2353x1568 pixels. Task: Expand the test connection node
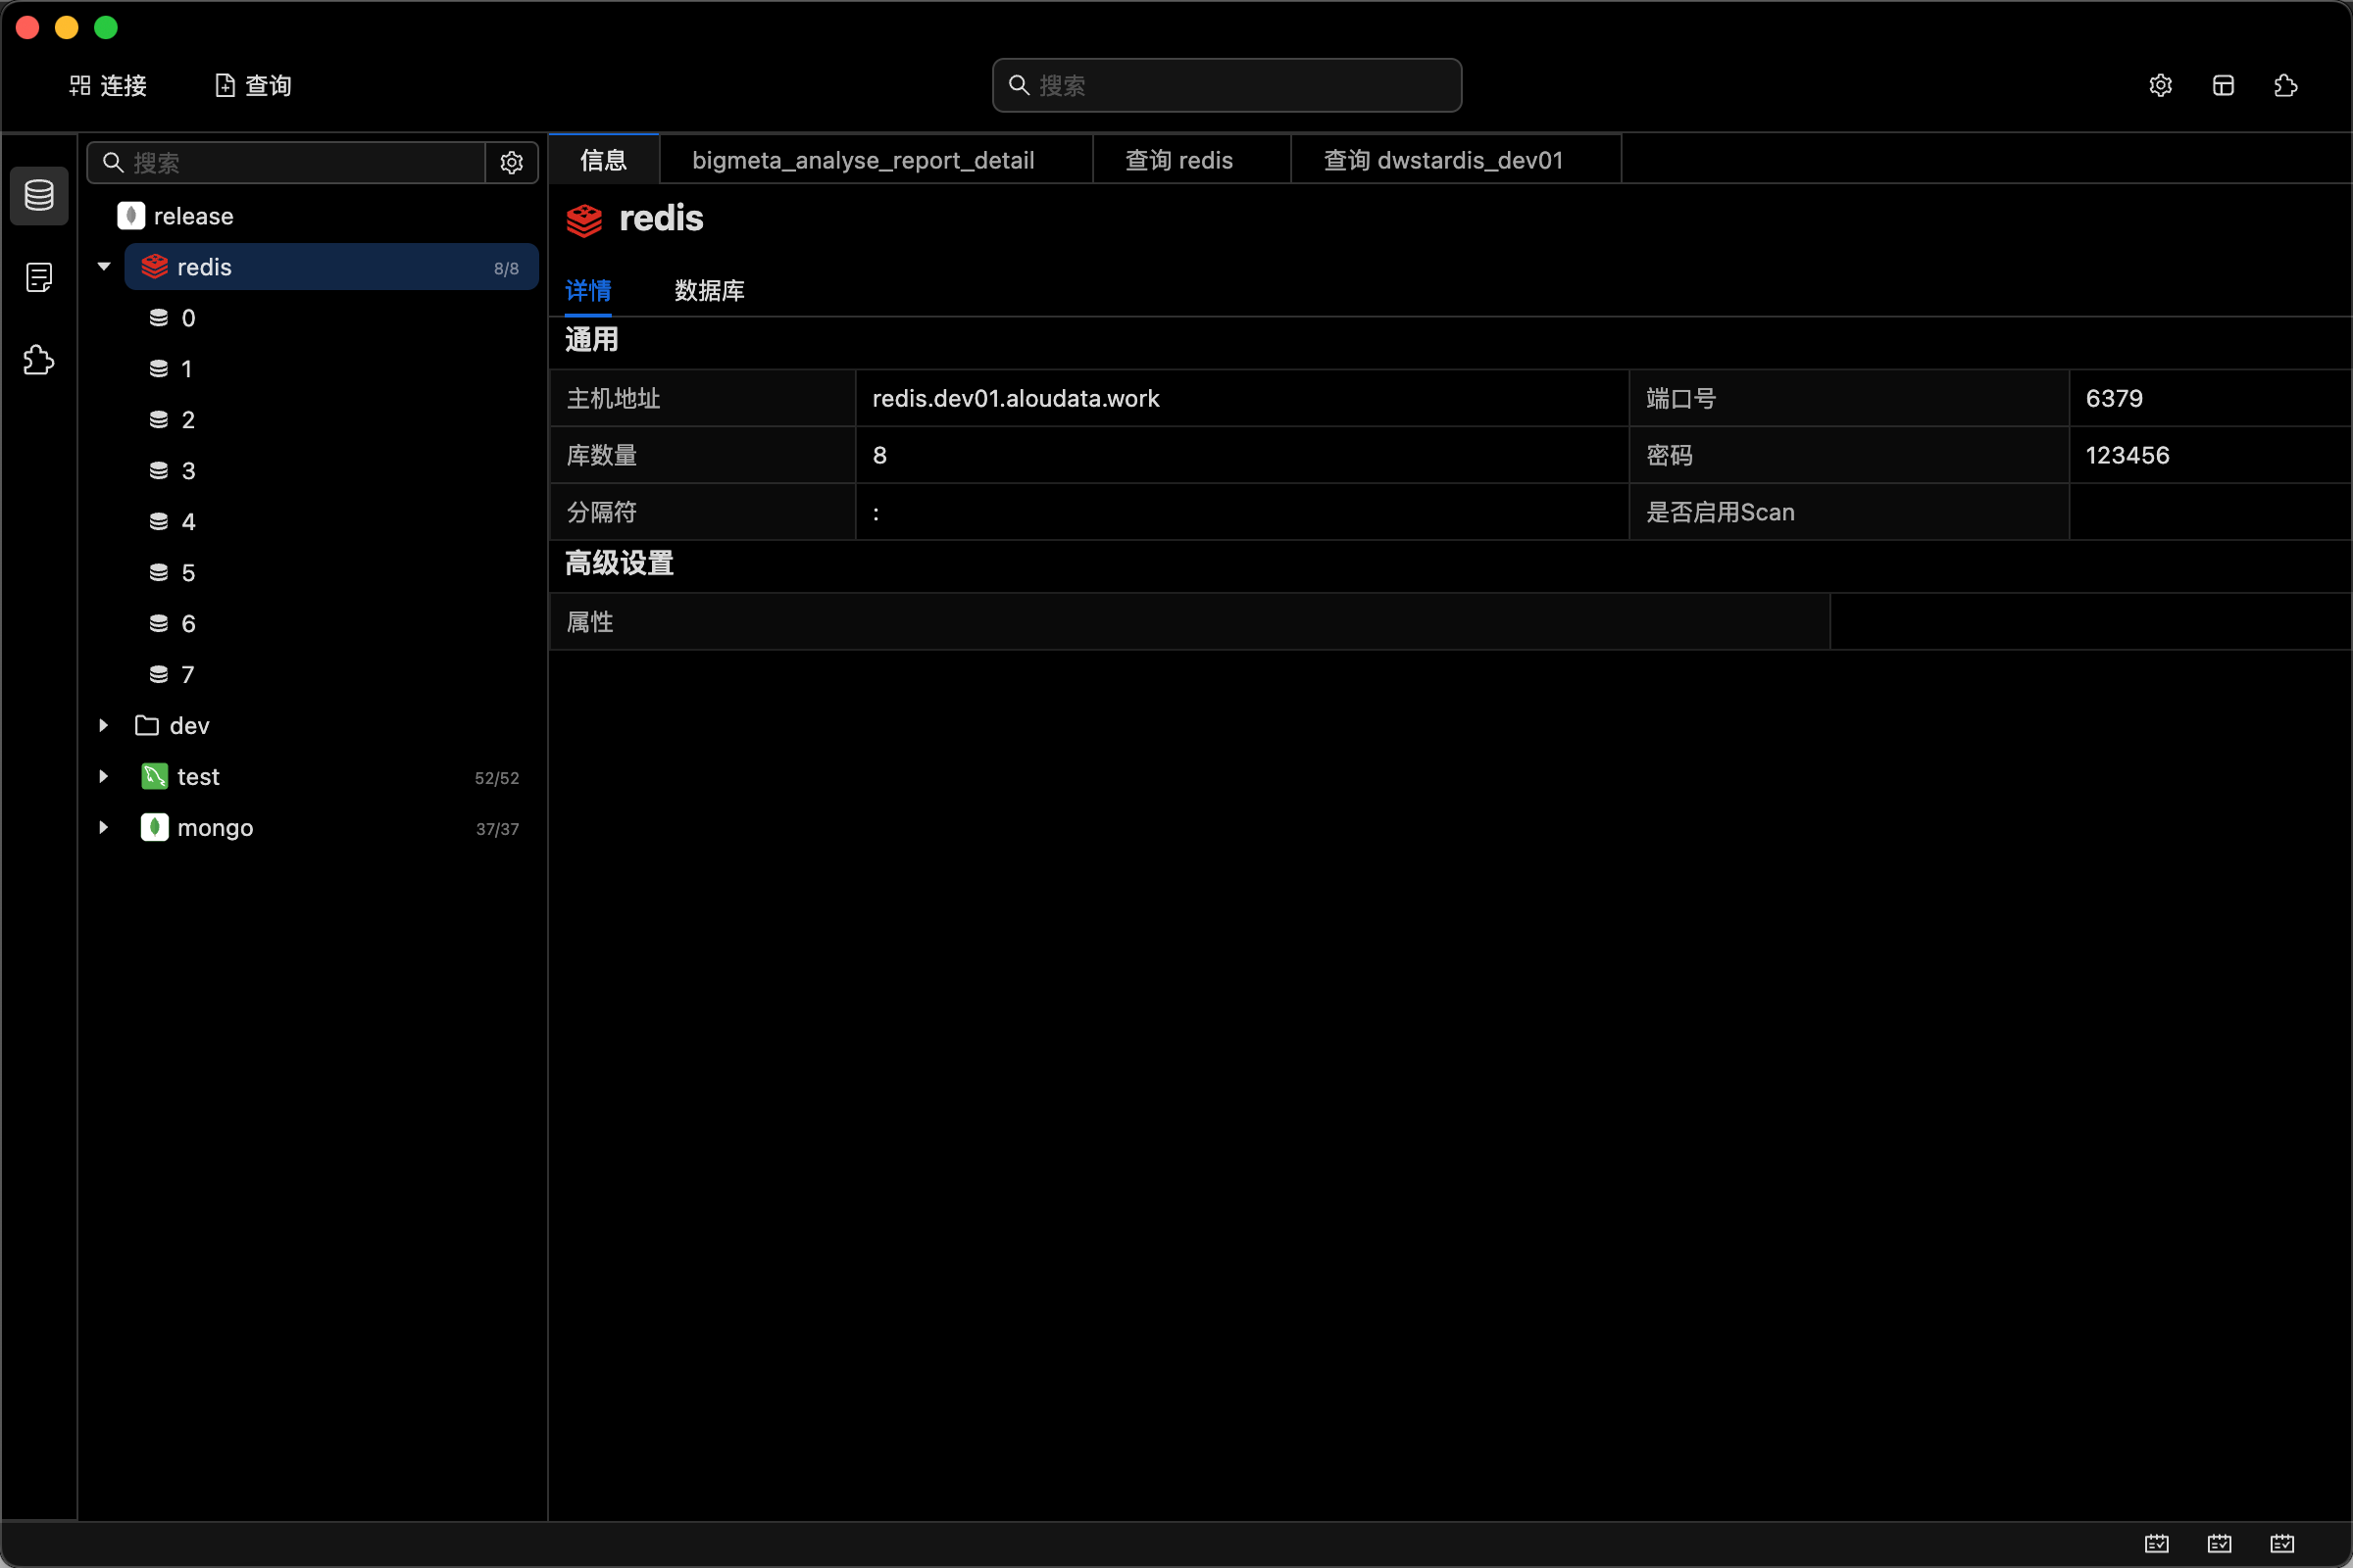103,776
